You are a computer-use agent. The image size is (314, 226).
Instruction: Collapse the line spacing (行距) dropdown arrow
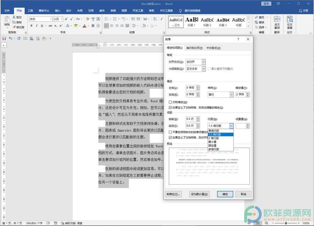232,126
